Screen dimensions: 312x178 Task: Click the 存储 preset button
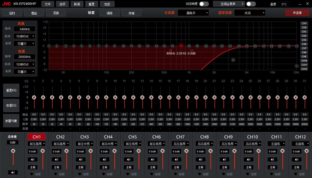tap(132, 13)
